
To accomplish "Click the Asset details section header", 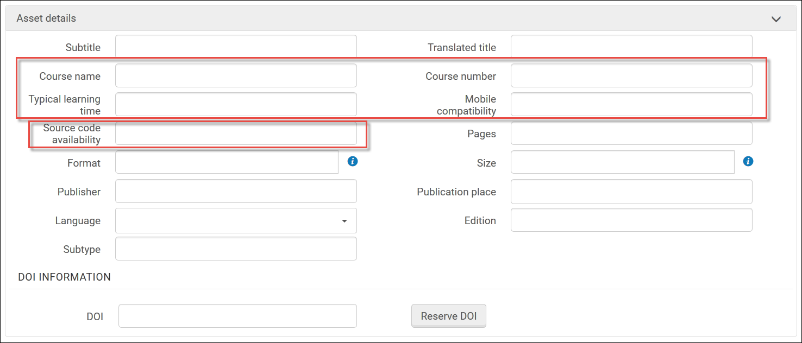I will point(46,18).
